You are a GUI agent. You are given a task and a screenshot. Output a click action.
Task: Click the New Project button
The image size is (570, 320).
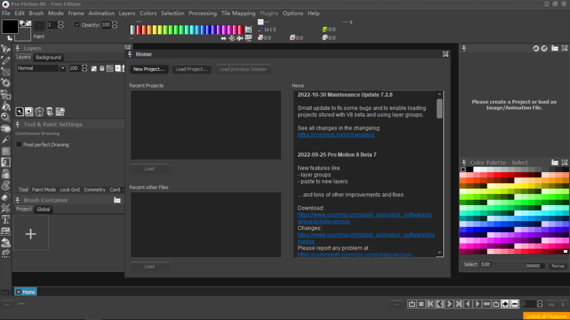149,69
